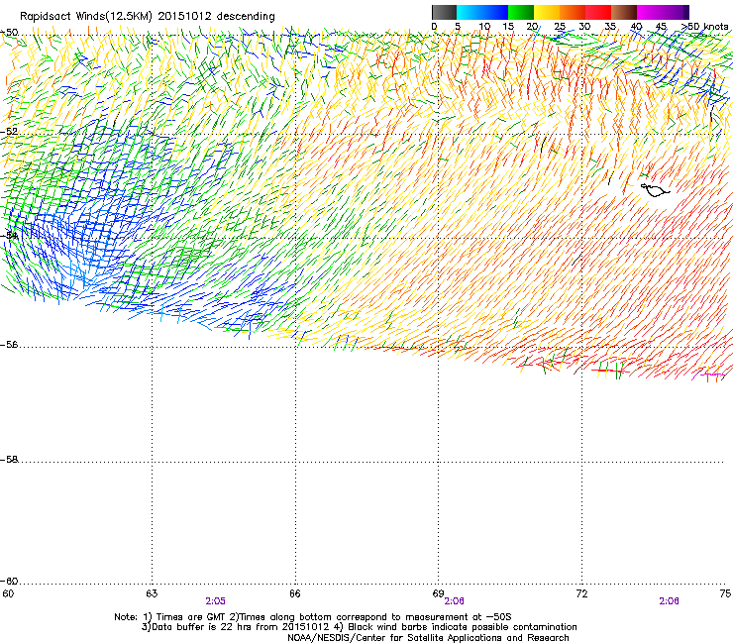Click the orange 25-30 knots legend segment
The width and height of the screenshot is (733, 644).
click(x=573, y=12)
